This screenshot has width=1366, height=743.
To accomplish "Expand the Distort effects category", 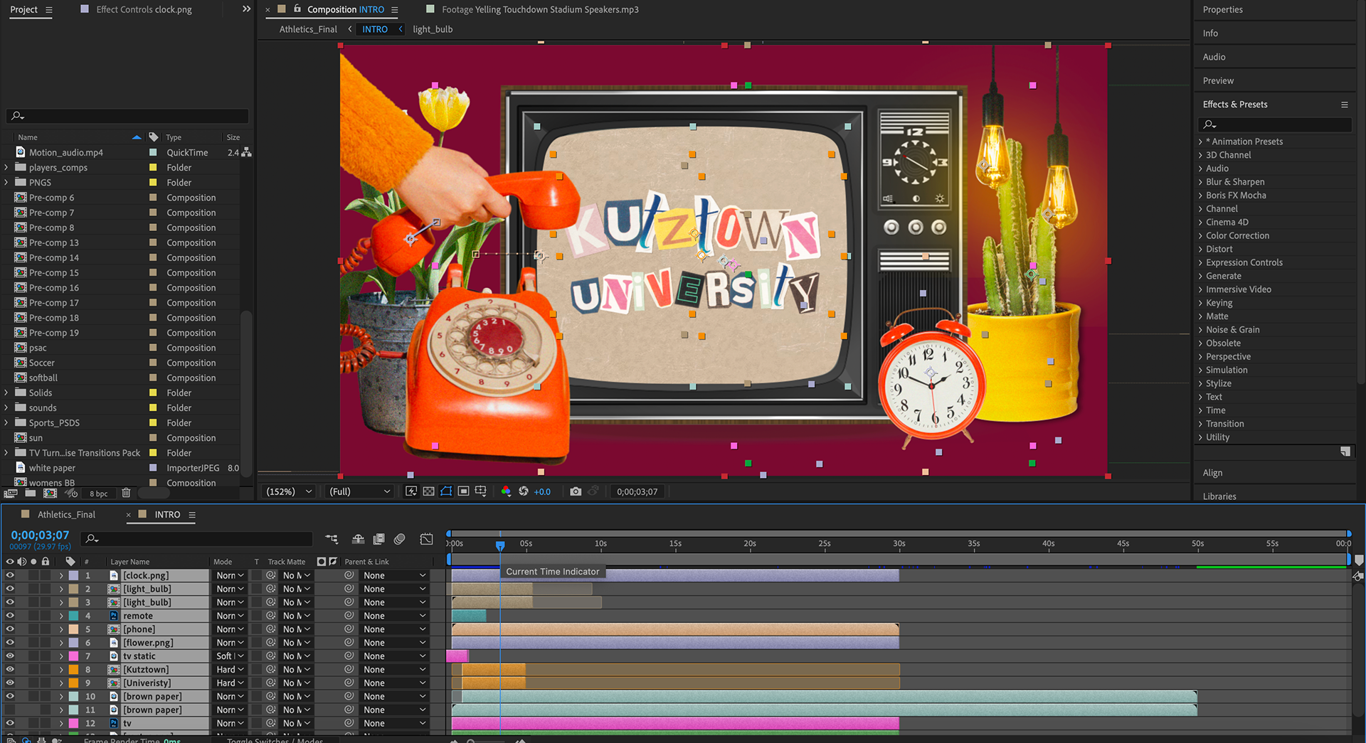I will coord(1200,250).
